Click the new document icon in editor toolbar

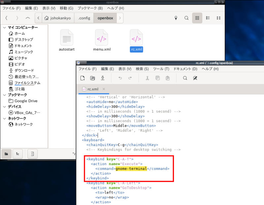83,78
